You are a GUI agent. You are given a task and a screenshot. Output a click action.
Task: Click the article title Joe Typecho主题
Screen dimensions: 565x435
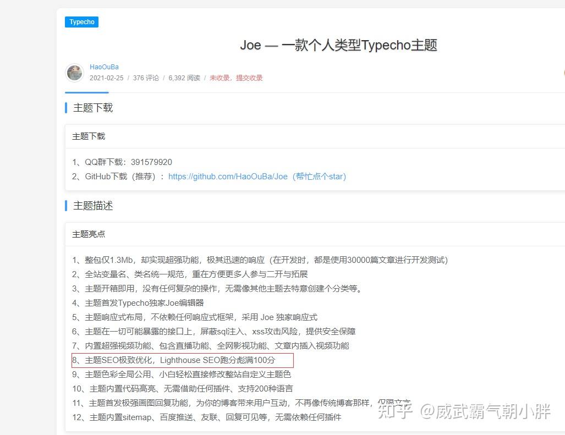[339, 46]
